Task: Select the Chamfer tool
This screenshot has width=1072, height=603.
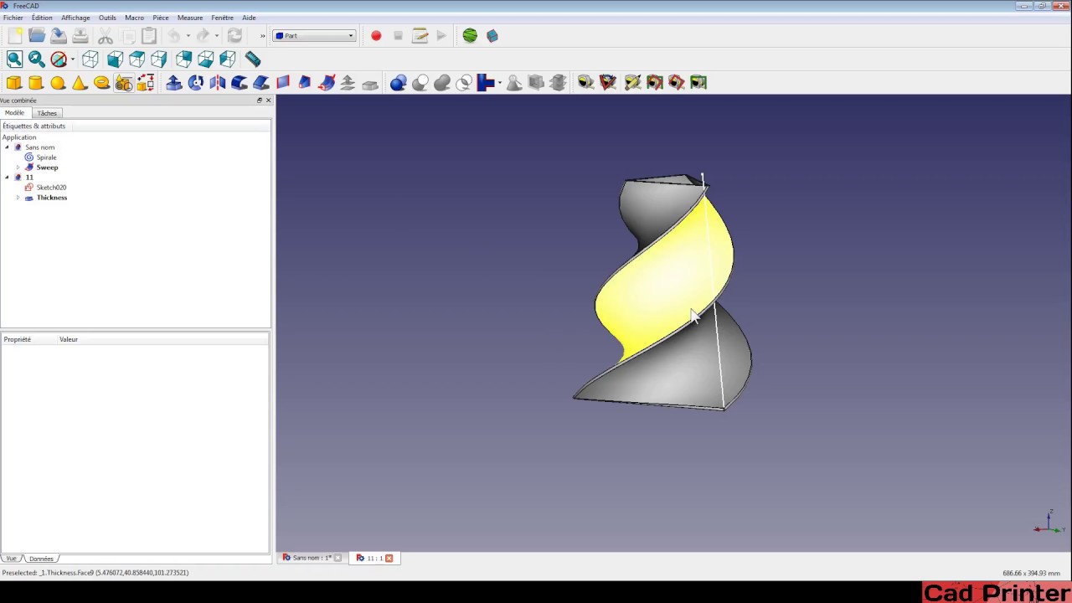Action: point(261,82)
